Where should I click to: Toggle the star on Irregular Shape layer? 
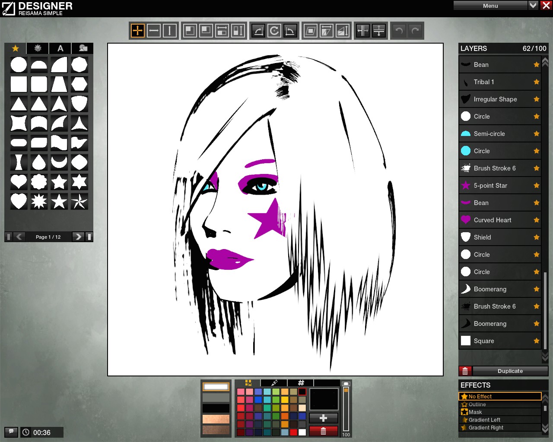pos(537,99)
